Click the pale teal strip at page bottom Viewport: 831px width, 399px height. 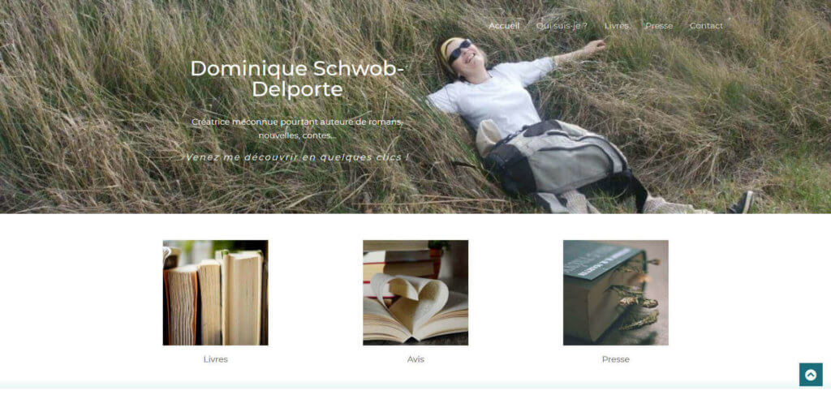pyautogui.click(x=415, y=384)
